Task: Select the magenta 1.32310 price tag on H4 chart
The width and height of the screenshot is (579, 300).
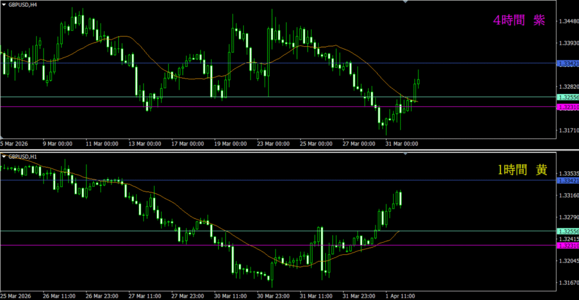Action: (x=568, y=107)
